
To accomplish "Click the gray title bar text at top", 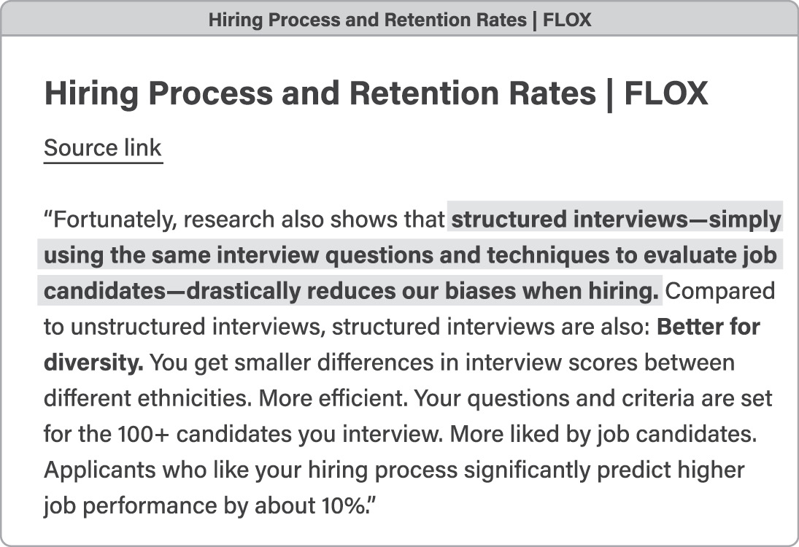I will pos(399,20).
